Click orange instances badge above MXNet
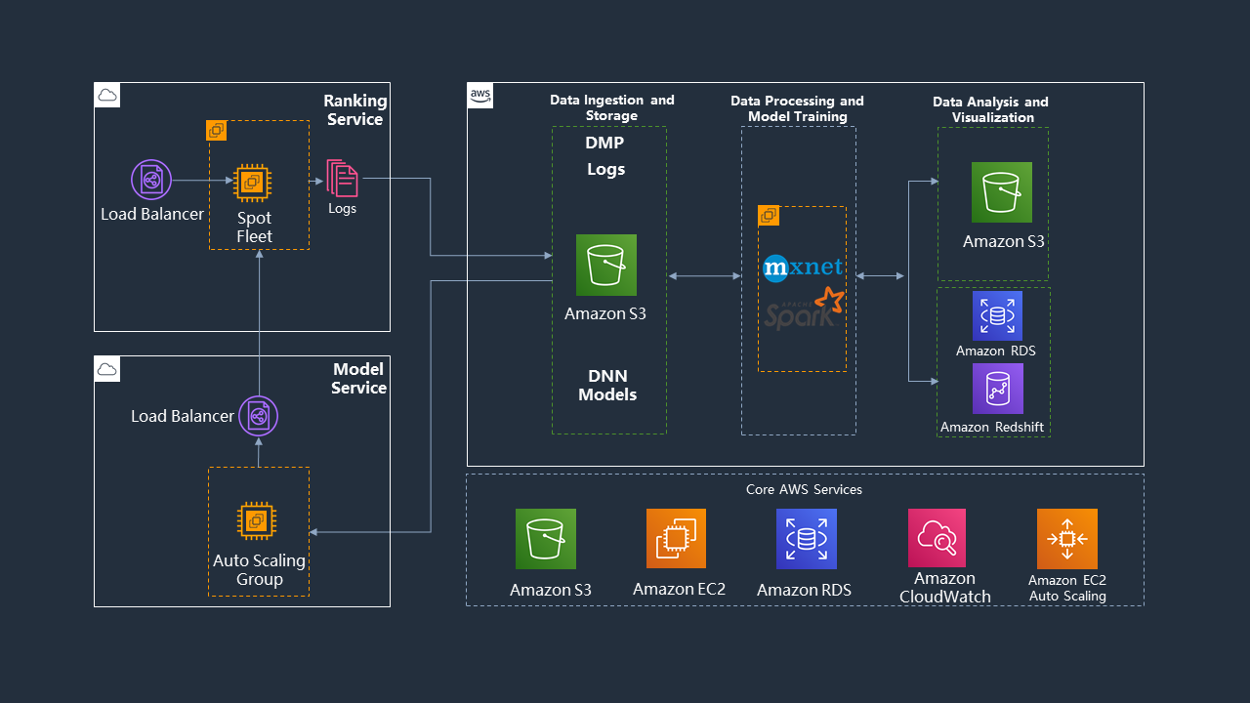 click(x=769, y=216)
